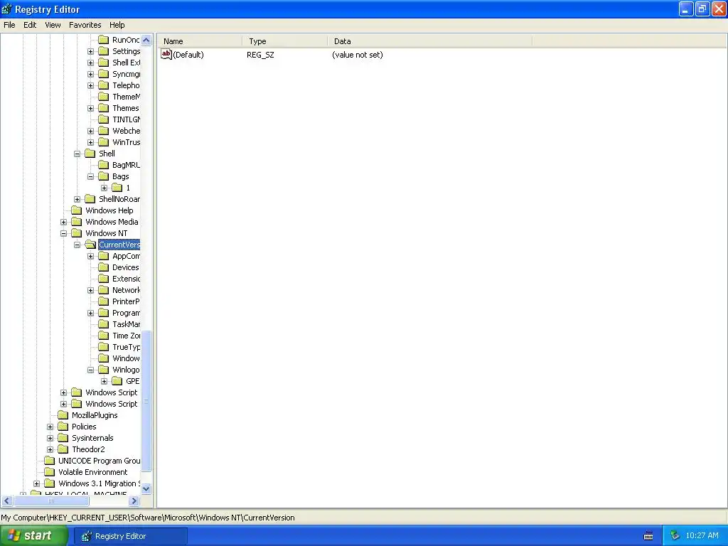This screenshot has height=546, width=728.
Task: Select the PrinterPorts folder icon
Action: coord(104,301)
